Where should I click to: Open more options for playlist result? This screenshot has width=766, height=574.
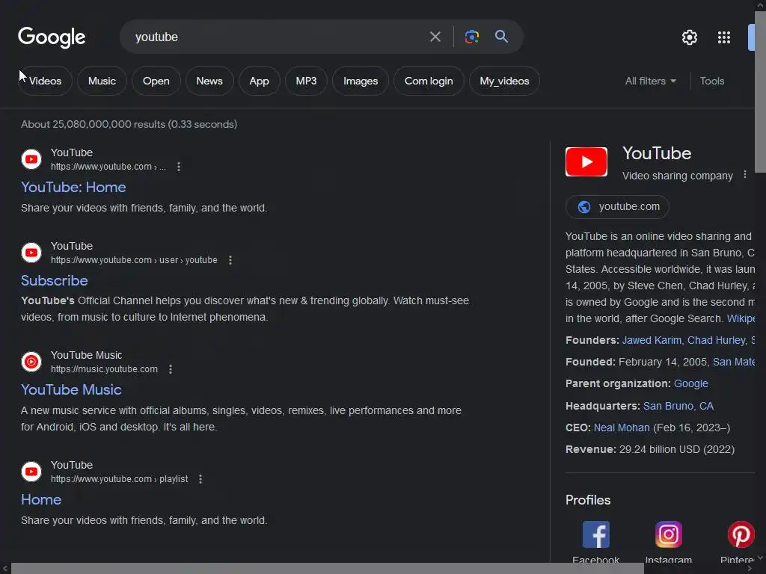coord(200,479)
